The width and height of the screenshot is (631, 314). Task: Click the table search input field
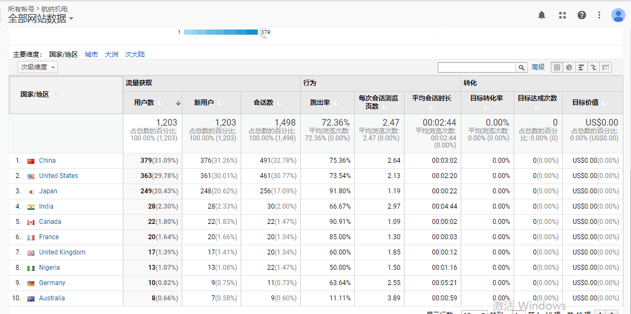pyautogui.click(x=477, y=68)
